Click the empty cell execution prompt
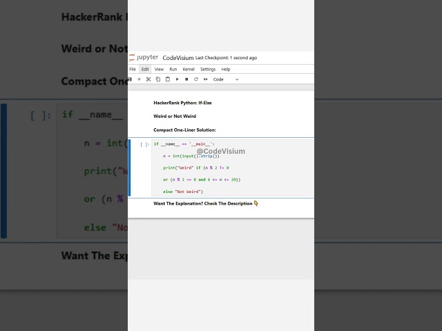The width and height of the screenshot is (442, 331). pos(144,144)
